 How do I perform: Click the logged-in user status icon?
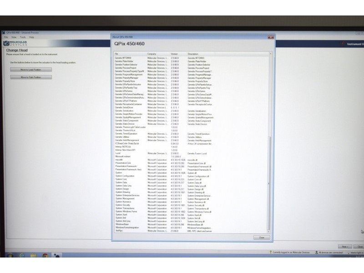tap(271, 252)
